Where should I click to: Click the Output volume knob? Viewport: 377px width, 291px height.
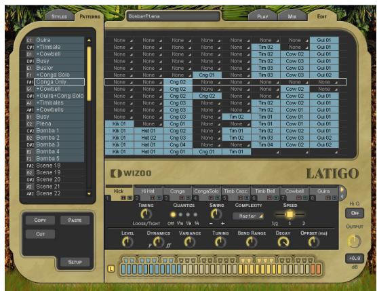coord(355,241)
